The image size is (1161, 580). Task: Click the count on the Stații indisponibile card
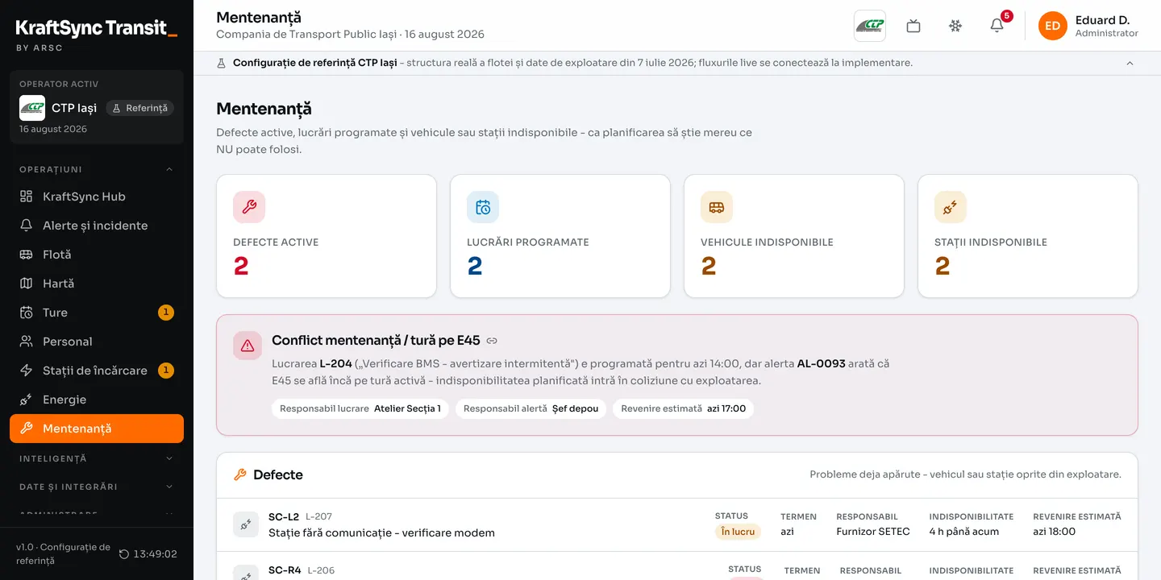(943, 266)
